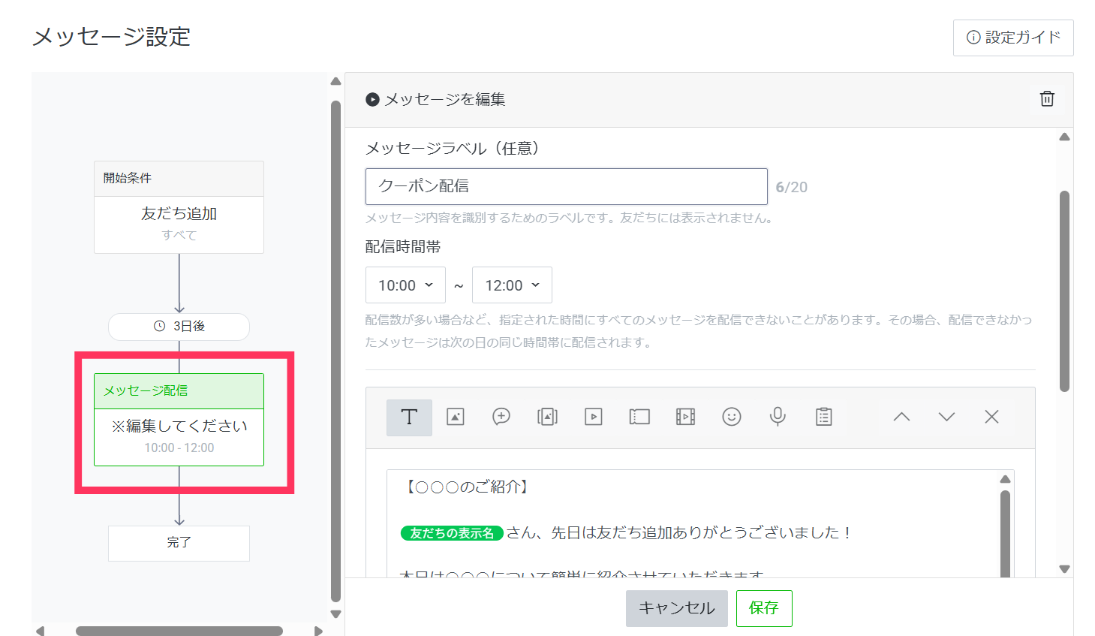Collapse the メッセージを編集 section header
1095x636 pixels.
(372, 100)
